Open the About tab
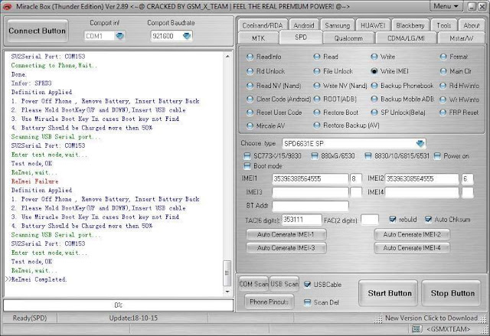Viewport: 490px width, 336px height. tap(472, 25)
